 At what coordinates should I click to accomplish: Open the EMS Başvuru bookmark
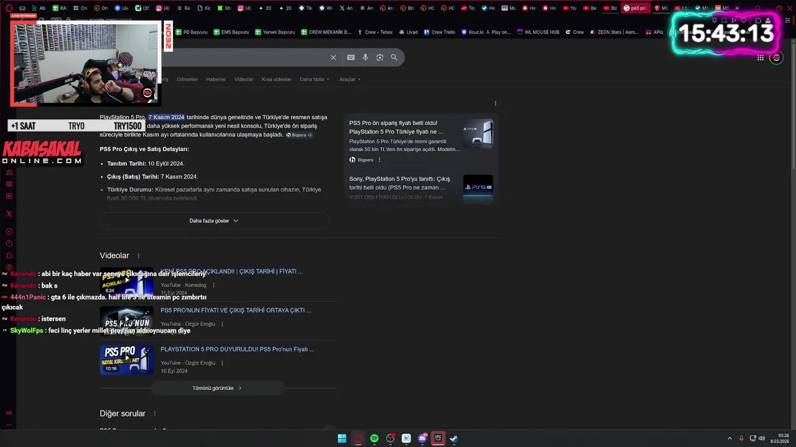coord(231,32)
